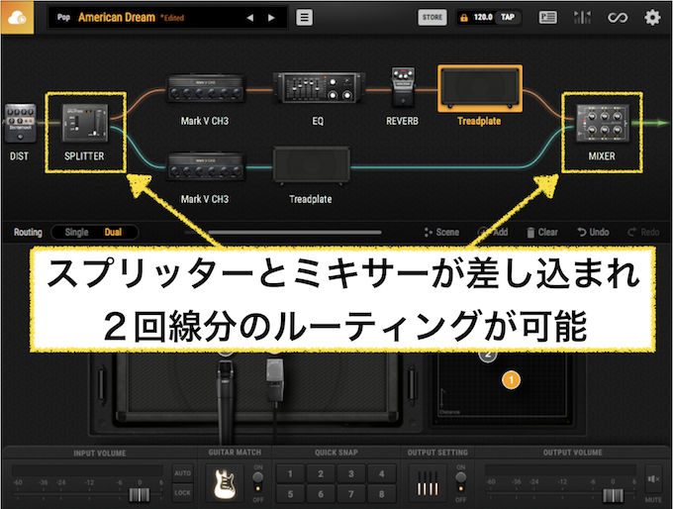673x509 pixels.
Task: Go to previous preset arrow
Action: tap(249, 18)
